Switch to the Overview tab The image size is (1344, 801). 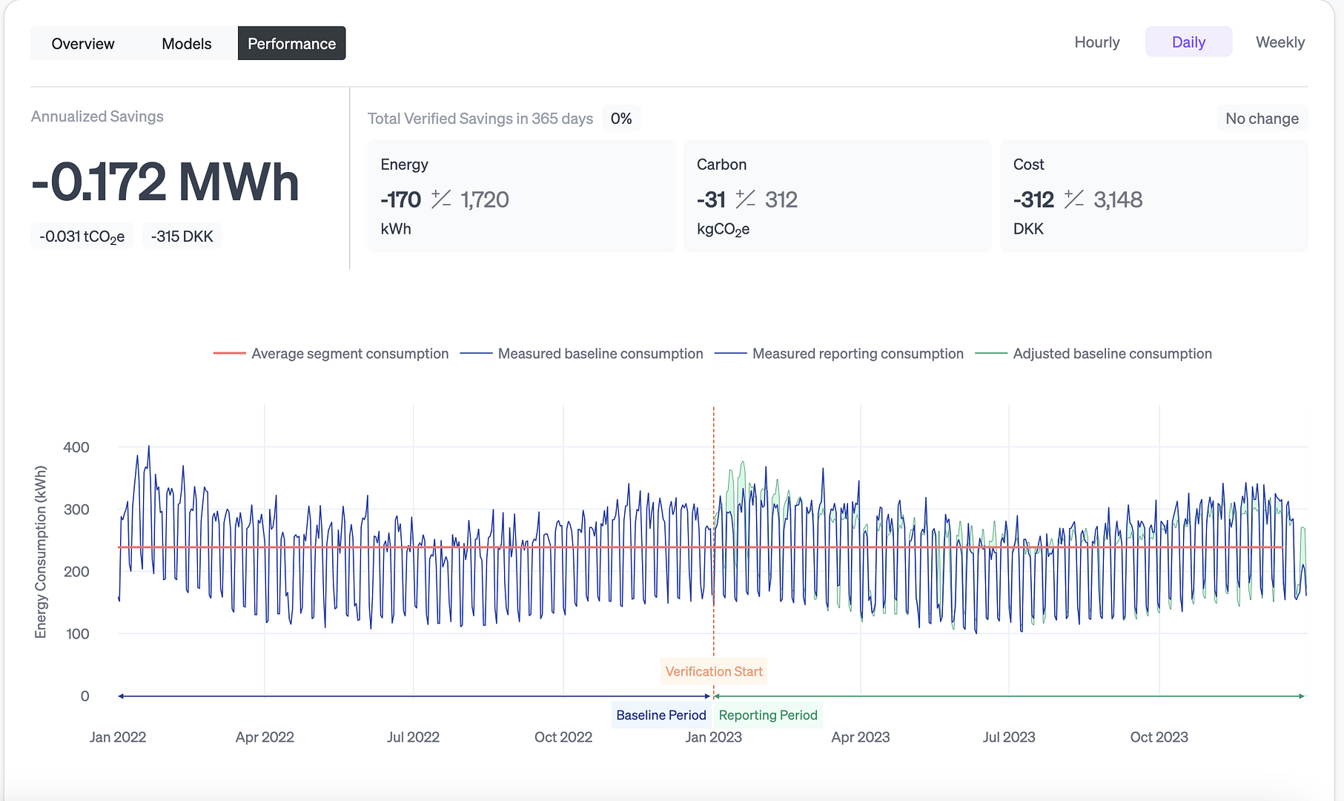pyautogui.click(x=83, y=44)
